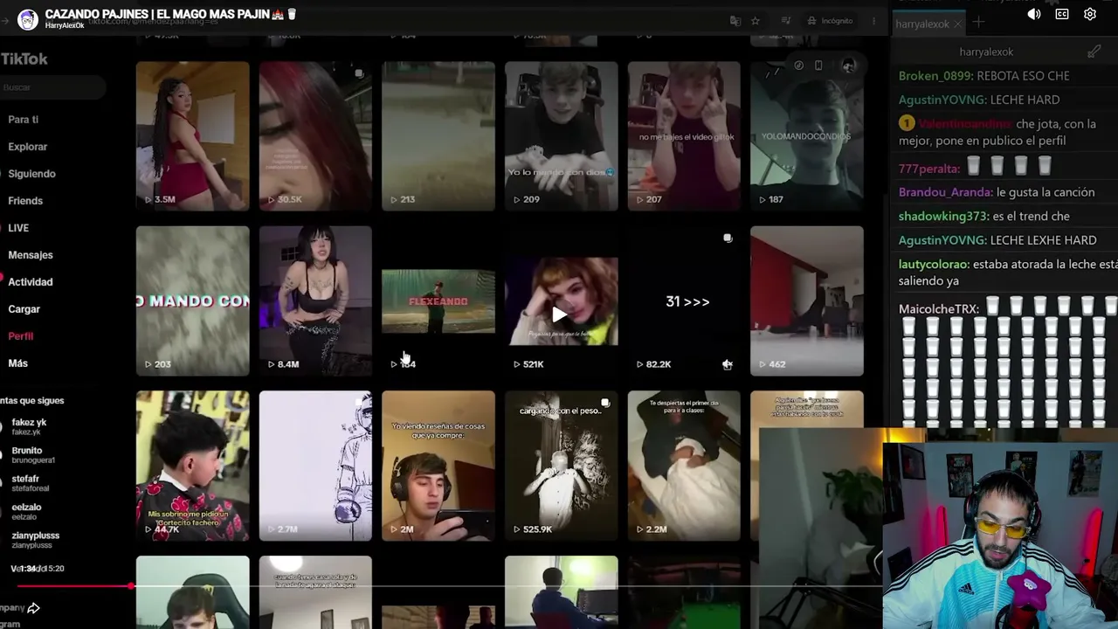
Task: Open the browser translate page icon
Action: pos(735,21)
